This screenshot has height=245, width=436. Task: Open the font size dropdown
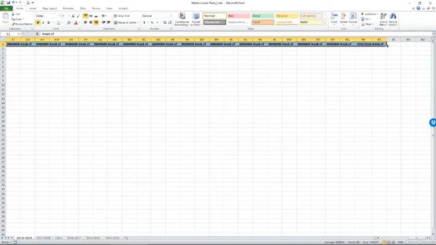coord(69,16)
